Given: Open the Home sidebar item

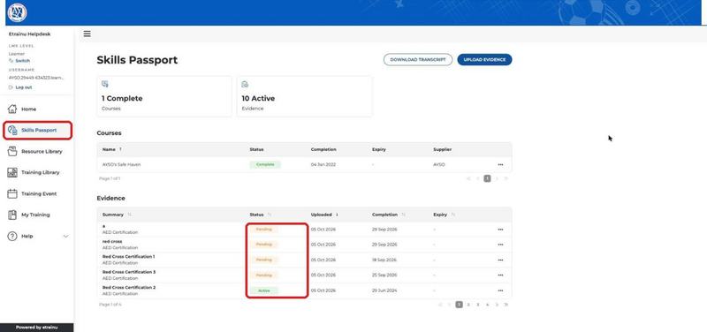Looking at the screenshot, I should (37, 109).
